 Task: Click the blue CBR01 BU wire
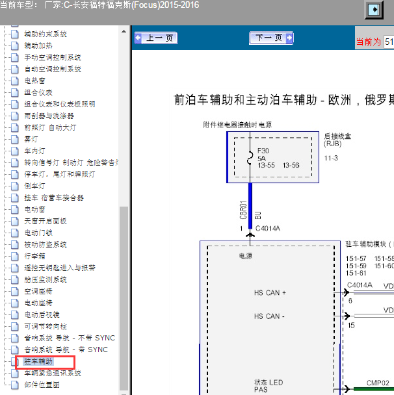pyautogui.click(x=250, y=206)
